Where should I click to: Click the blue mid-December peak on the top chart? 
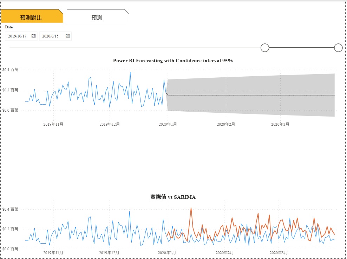point(130,72)
